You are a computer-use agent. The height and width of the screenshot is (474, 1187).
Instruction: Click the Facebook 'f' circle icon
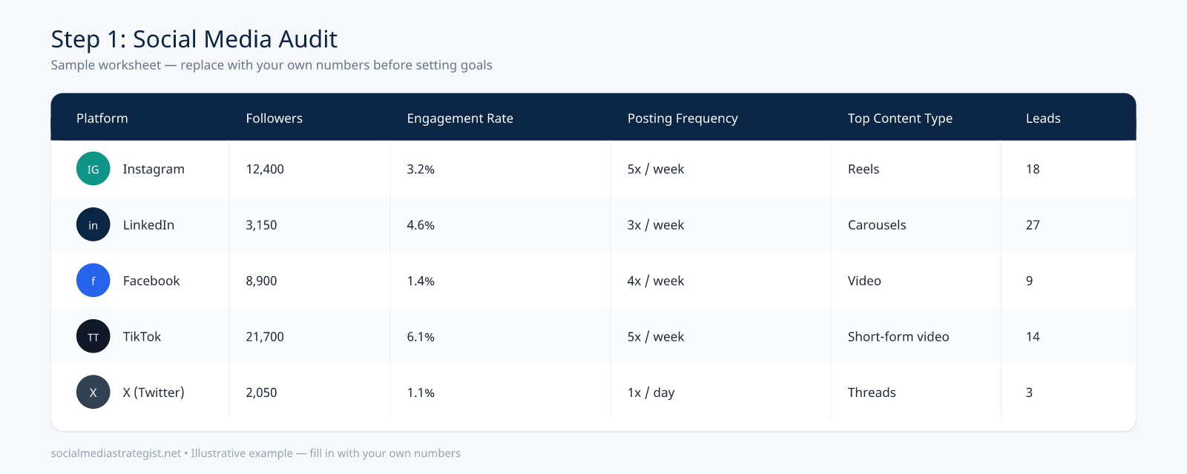tap(93, 281)
